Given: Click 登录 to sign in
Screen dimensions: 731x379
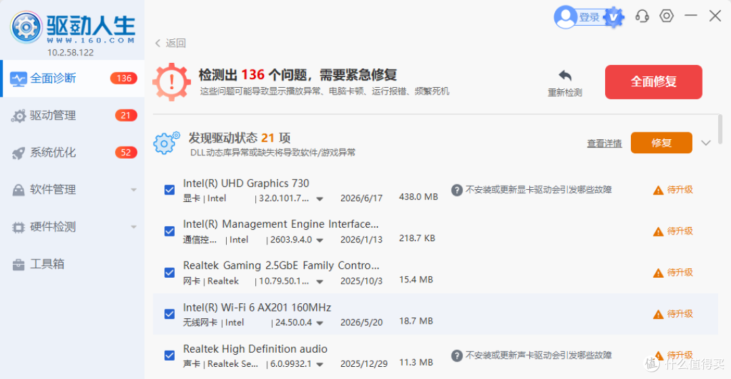Looking at the screenshot, I should coord(589,18).
